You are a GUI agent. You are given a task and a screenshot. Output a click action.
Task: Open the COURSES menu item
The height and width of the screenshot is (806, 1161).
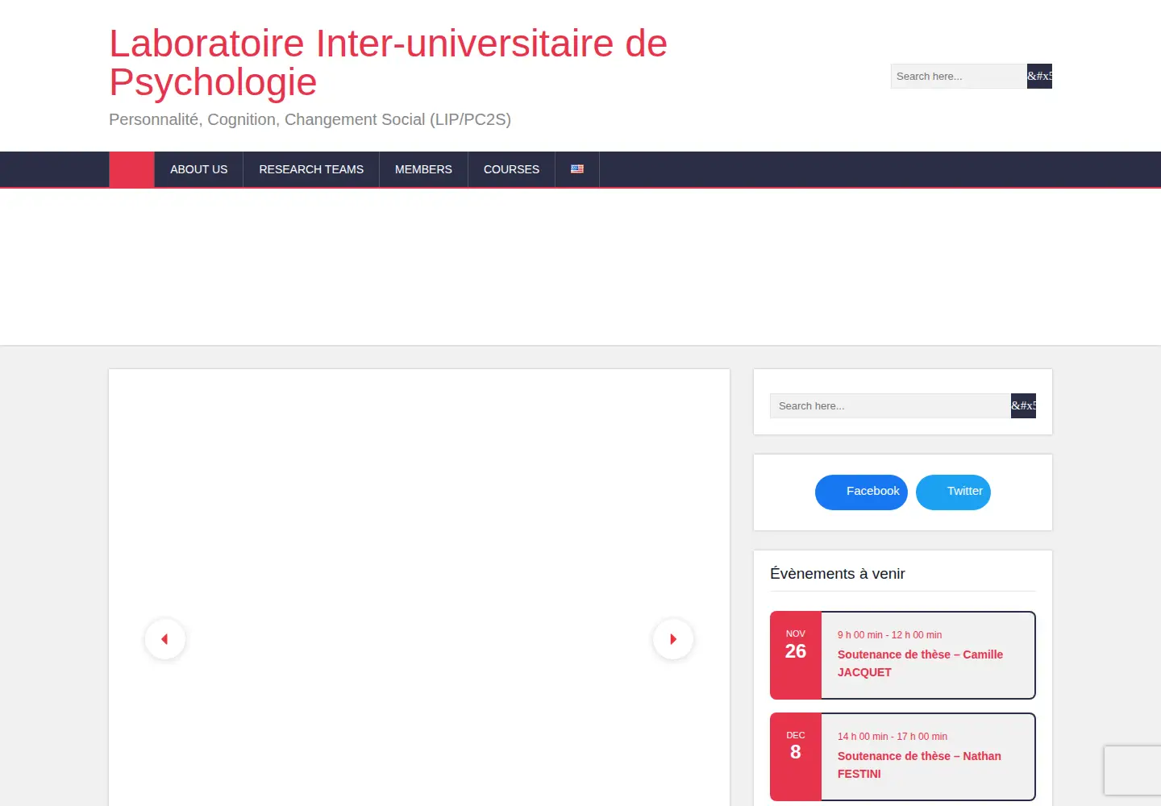pos(511,169)
